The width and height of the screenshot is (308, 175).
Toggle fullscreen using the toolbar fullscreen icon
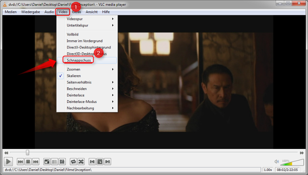(x=47, y=162)
